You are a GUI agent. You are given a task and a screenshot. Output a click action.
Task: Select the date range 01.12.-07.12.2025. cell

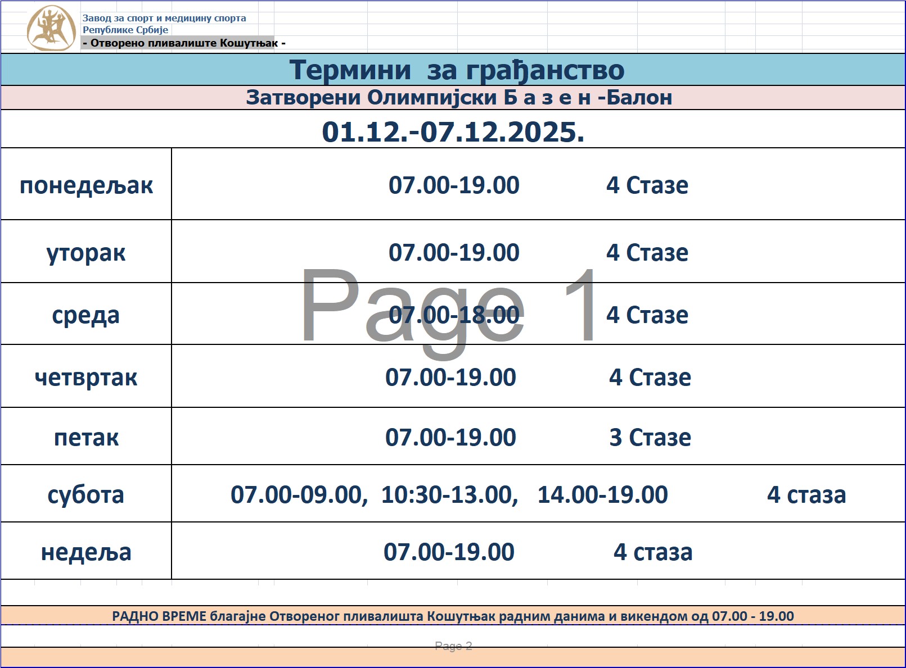(453, 132)
